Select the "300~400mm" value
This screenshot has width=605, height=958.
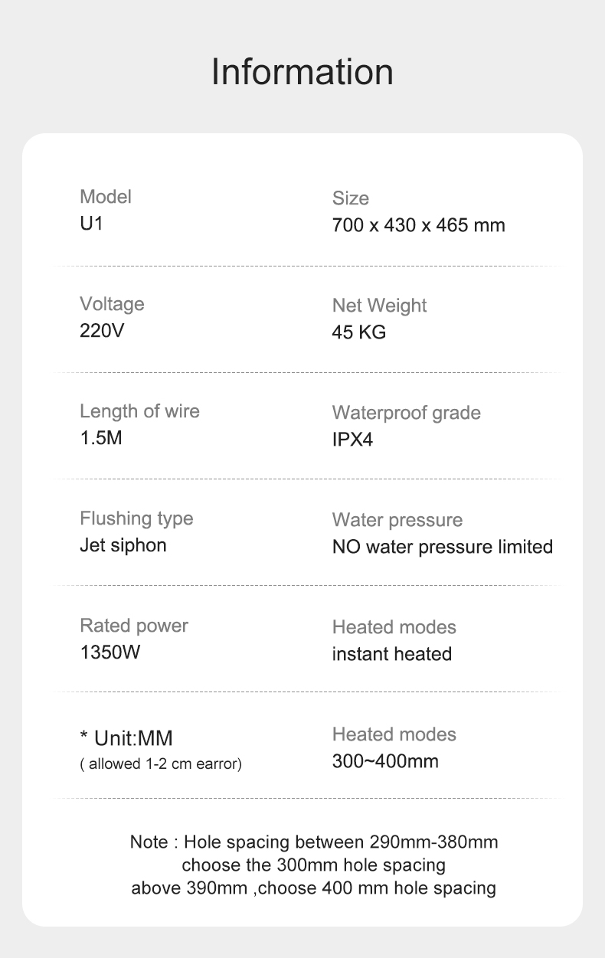[385, 761]
